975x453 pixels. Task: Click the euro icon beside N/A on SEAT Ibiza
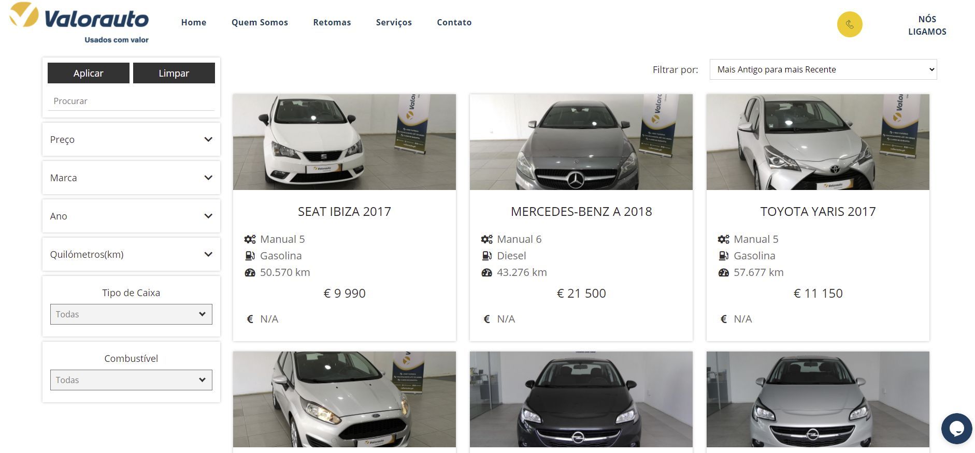(x=249, y=319)
